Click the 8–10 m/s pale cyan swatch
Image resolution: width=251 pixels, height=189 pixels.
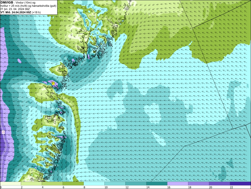94,183
